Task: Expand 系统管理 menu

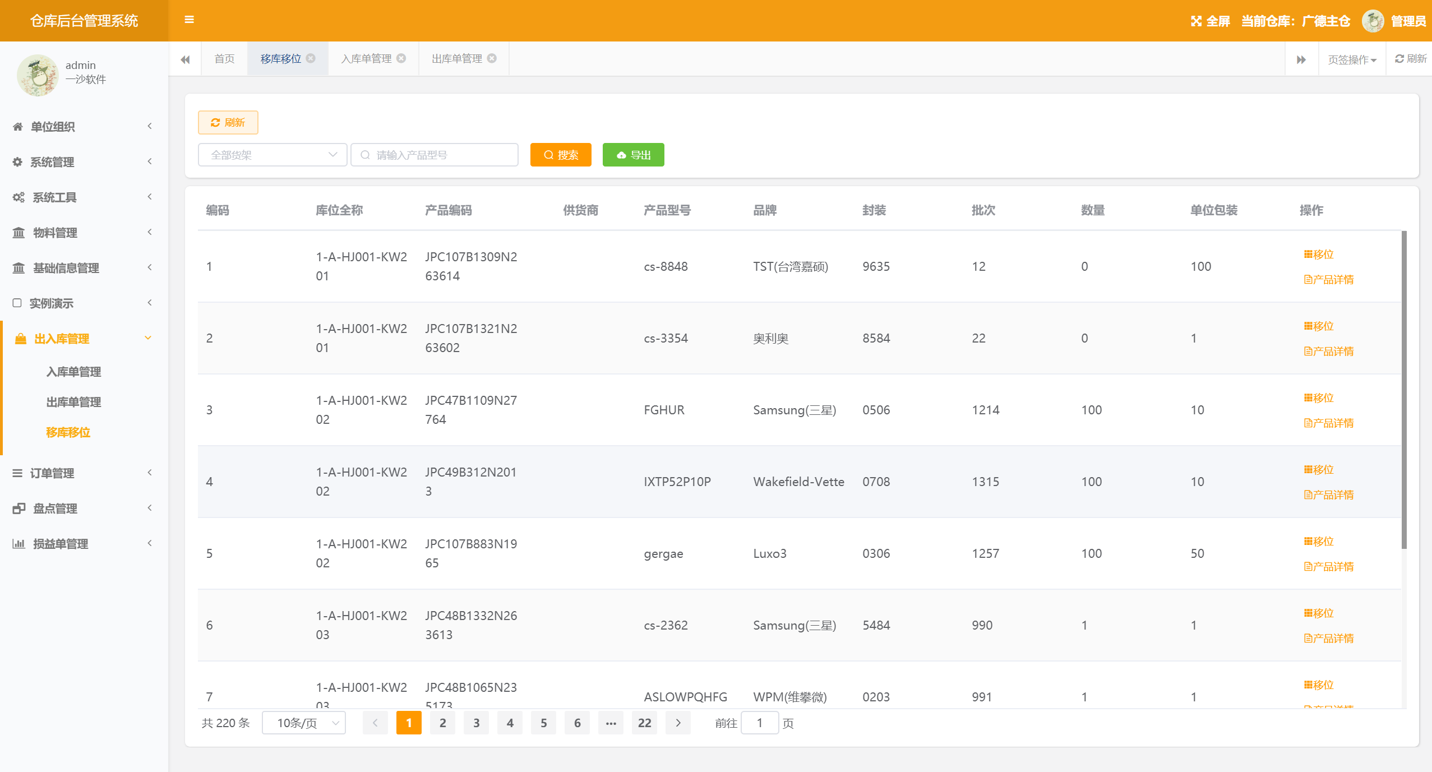Action: pos(84,162)
